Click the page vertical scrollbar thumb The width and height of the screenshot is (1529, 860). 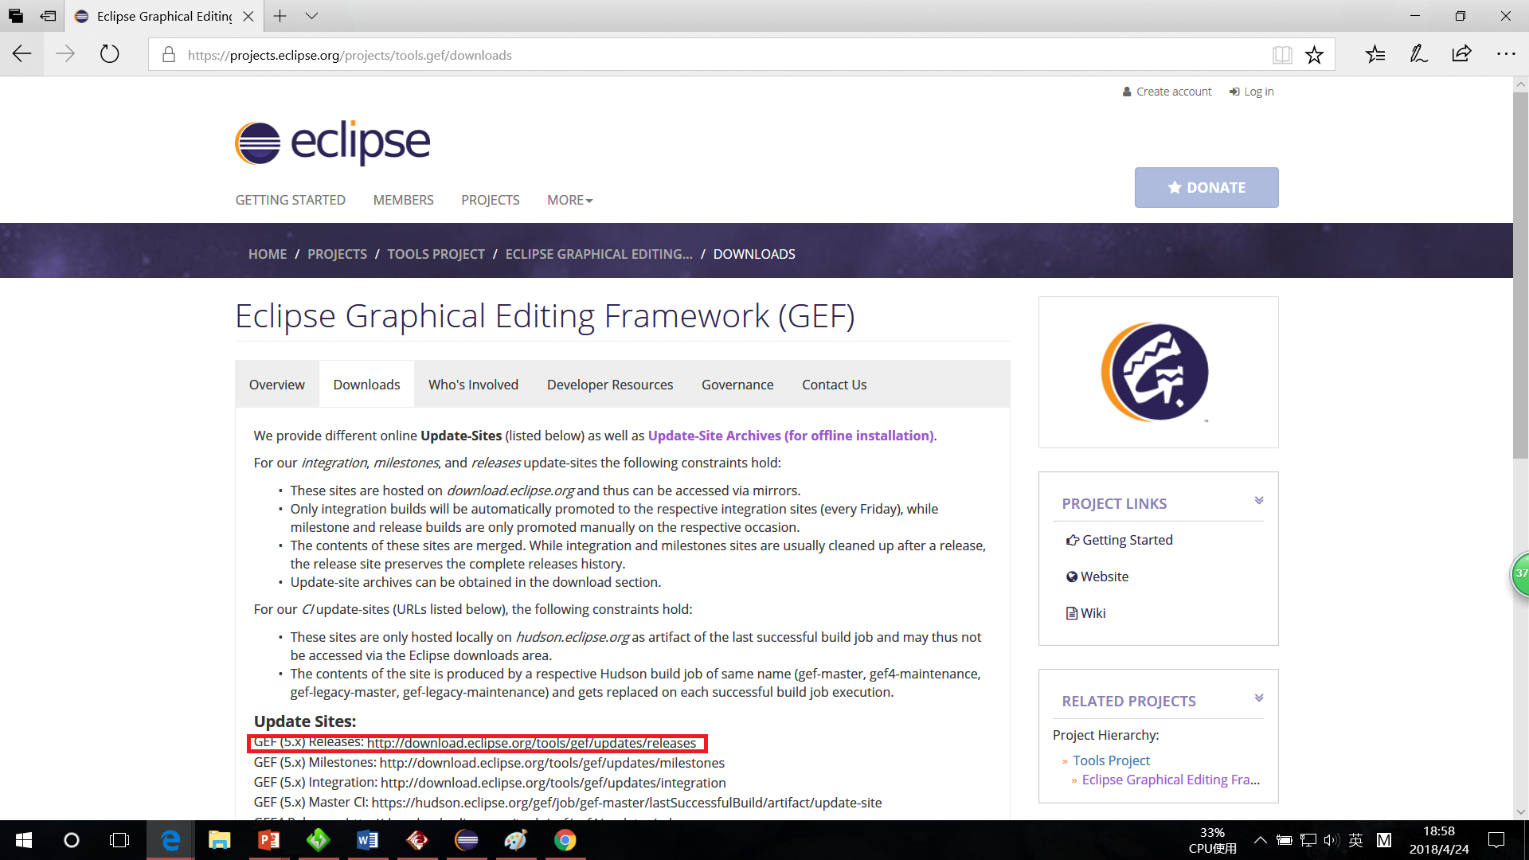coord(1520,275)
